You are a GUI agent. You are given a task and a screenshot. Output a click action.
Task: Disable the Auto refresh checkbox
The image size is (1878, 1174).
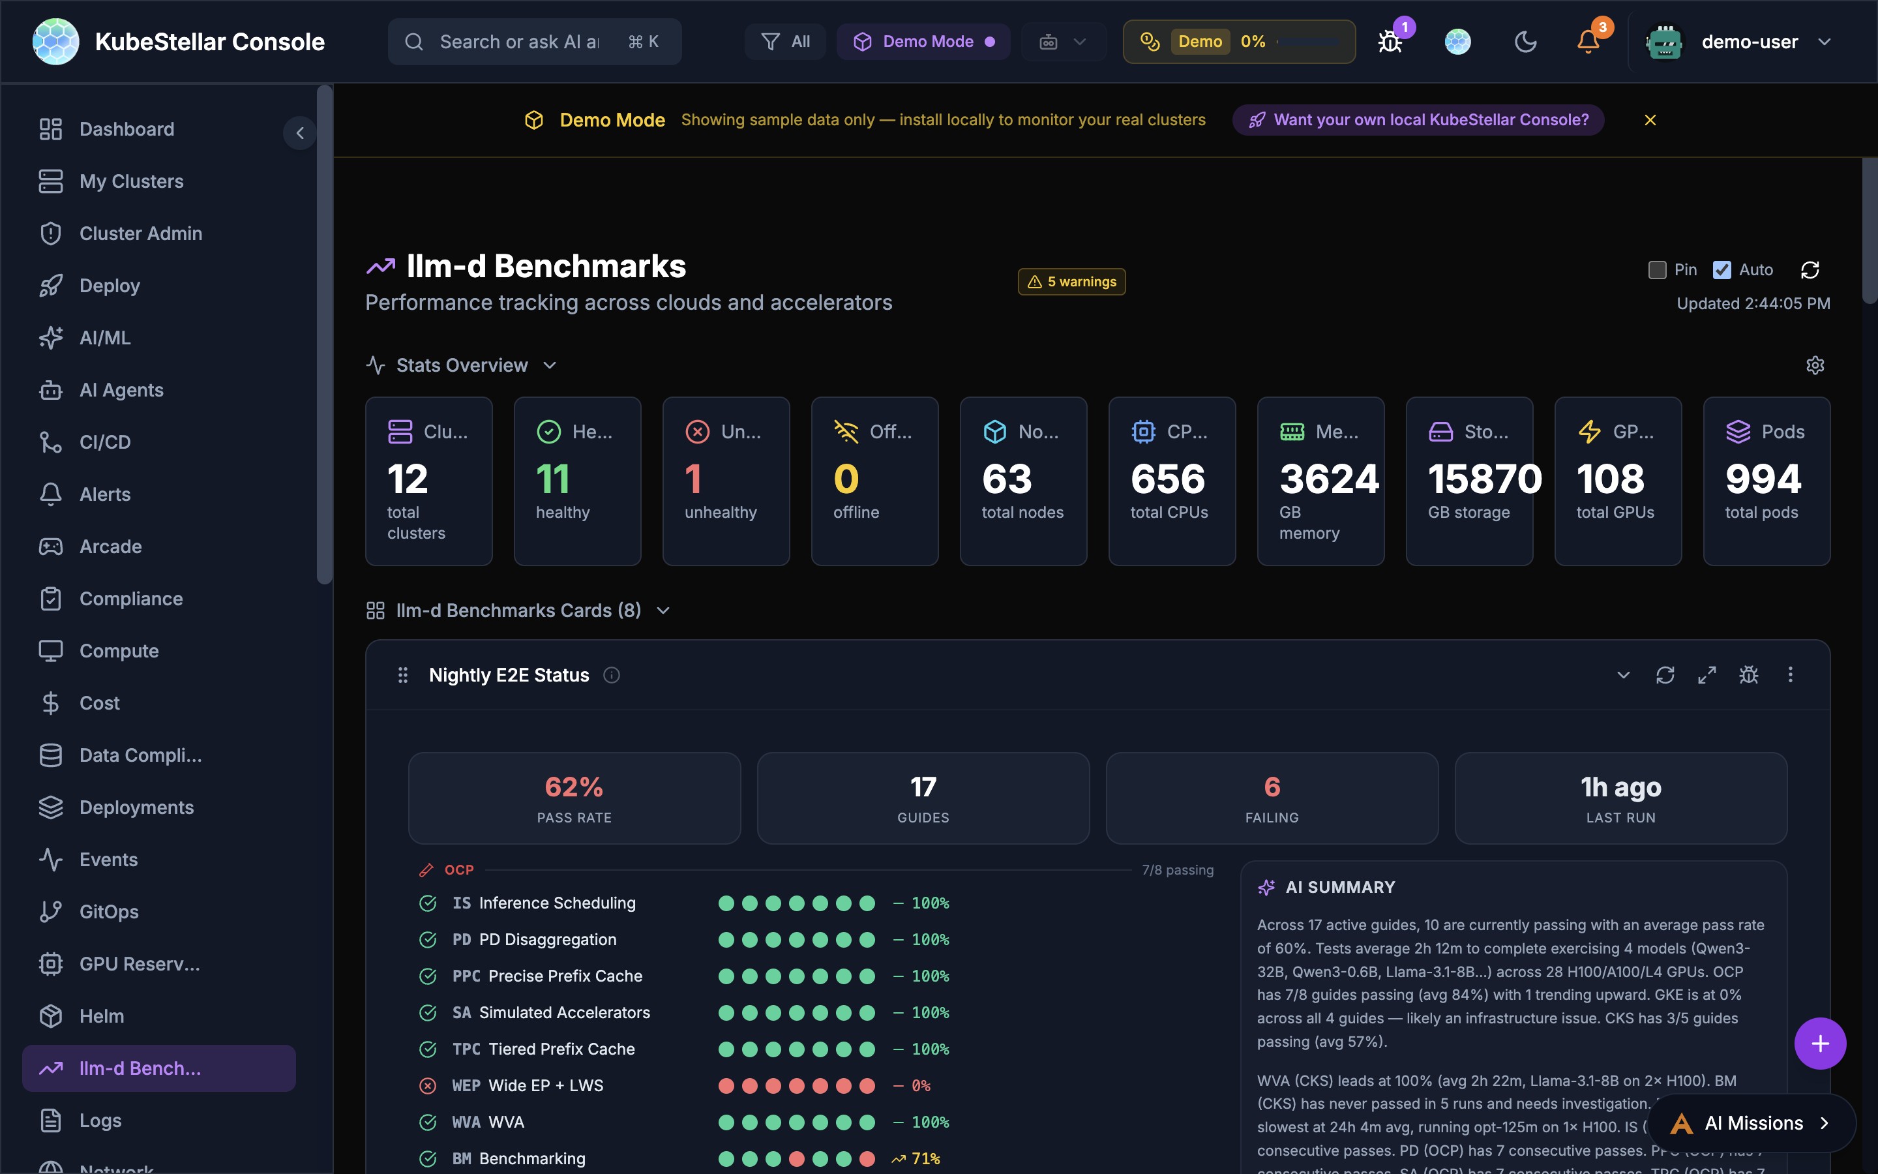tap(1723, 269)
